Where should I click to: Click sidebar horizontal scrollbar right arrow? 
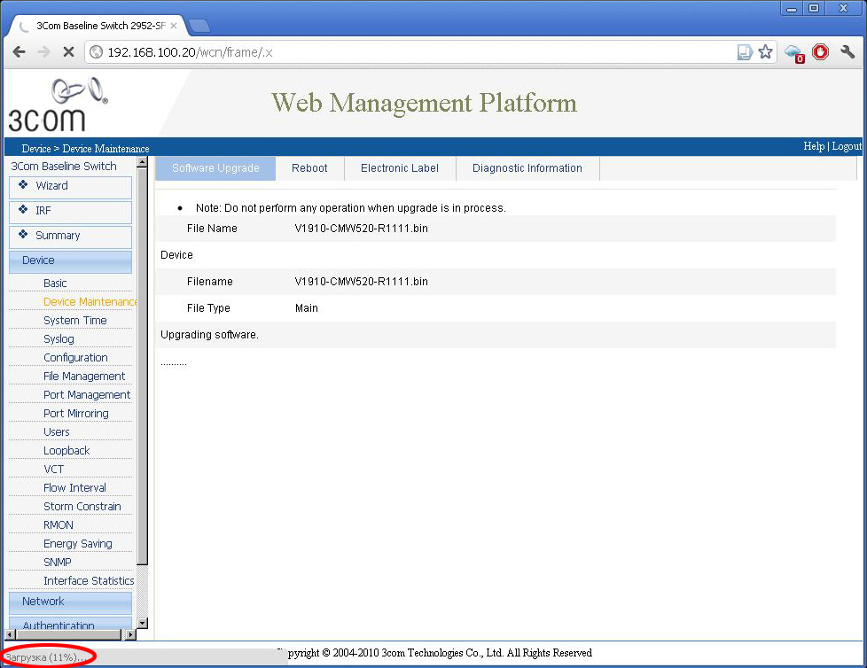pyautogui.click(x=131, y=635)
